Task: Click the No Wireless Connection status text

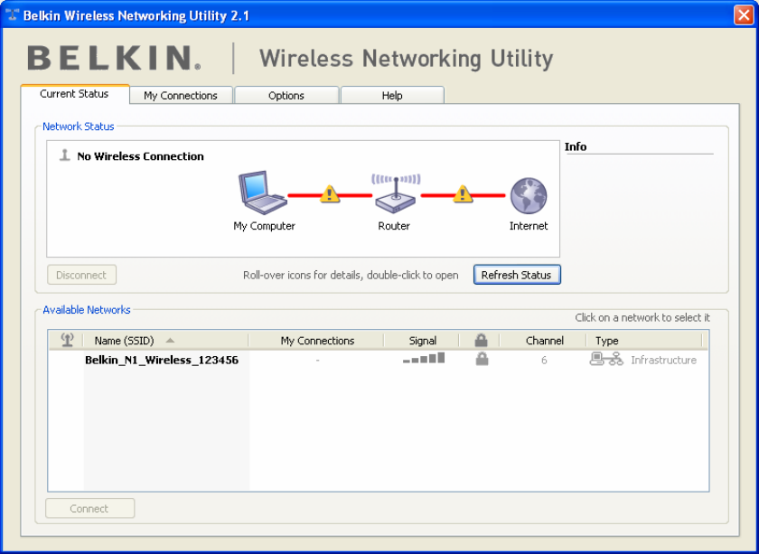Action: point(140,156)
